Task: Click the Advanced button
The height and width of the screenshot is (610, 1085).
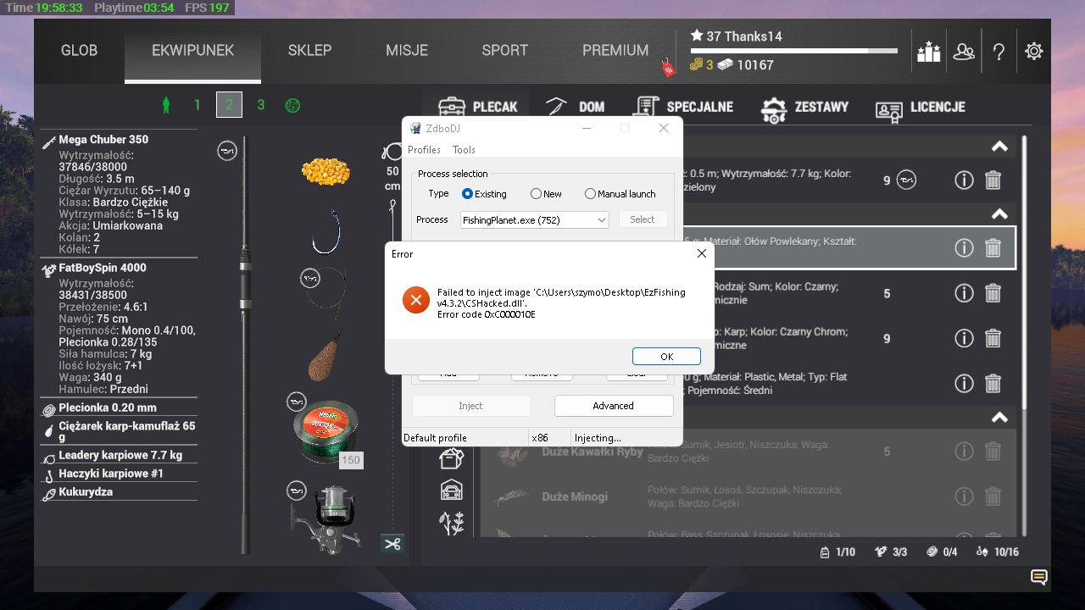Action: (x=614, y=406)
